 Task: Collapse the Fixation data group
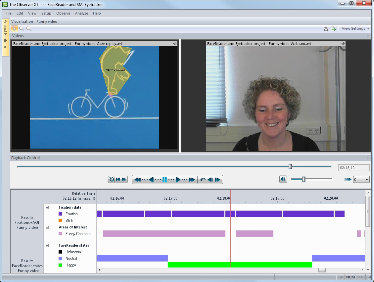click(47, 207)
